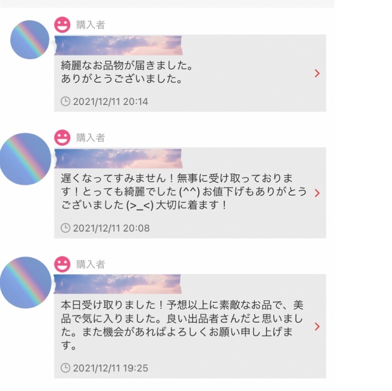
Task: Click the sky-image username banner on the 20:14 review
Action: point(118,45)
